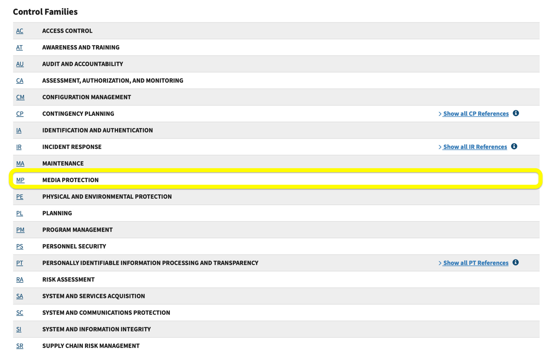Click info icon beside PT References
The image size is (553, 361).
click(x=515, y=262)
